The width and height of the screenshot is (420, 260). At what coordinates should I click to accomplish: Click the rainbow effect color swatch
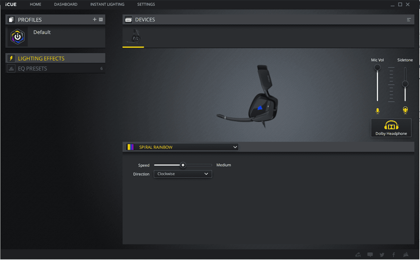(x=130, y=147)
